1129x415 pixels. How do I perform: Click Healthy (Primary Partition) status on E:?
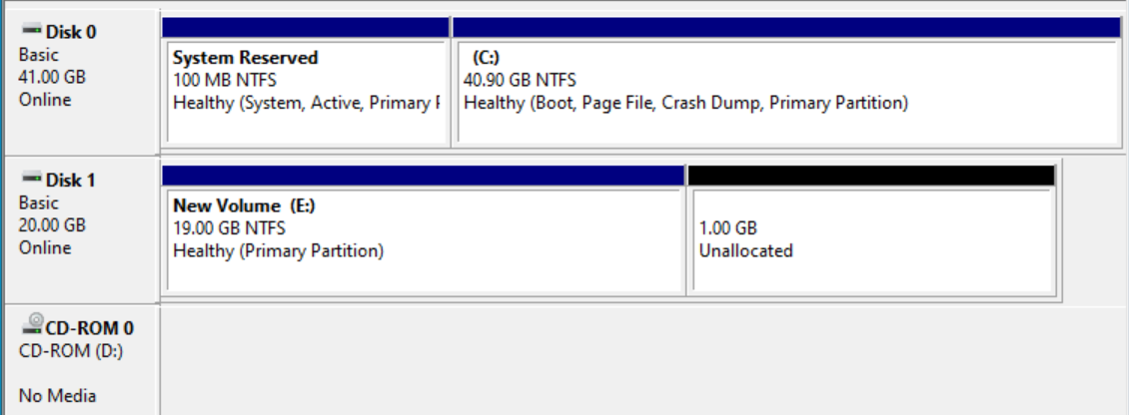[x=279, y=251]
